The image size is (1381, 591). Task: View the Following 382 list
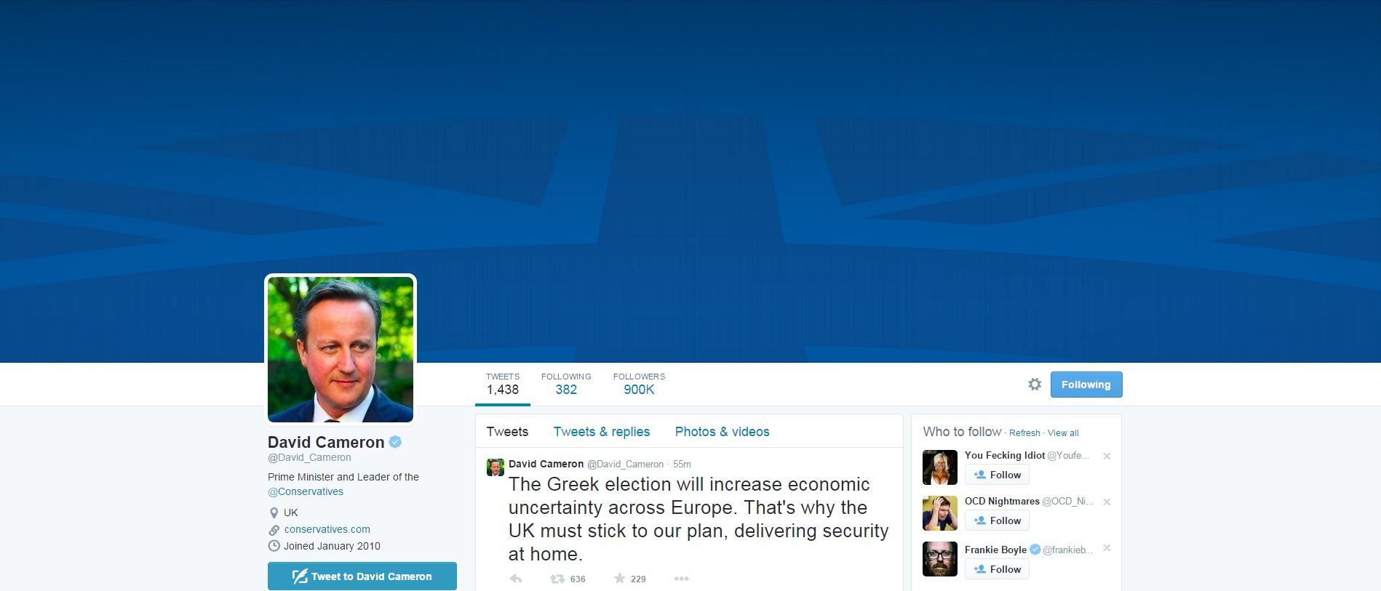(x=566, y=384)
